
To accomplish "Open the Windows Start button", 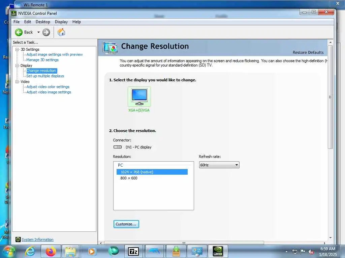I will tap(9, 251).
